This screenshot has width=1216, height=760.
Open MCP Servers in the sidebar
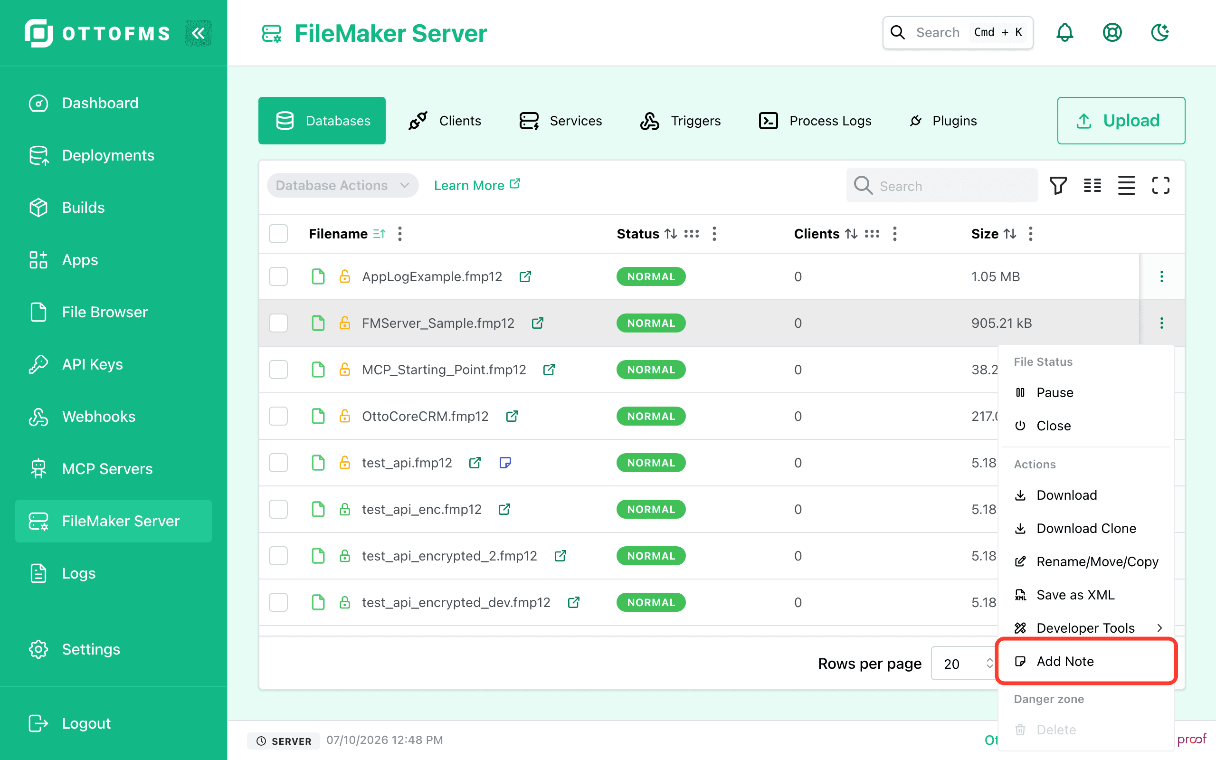coord(114,469)
